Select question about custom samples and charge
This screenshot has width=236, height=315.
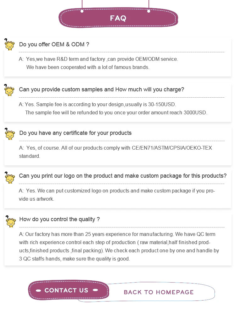coord(101,89)
